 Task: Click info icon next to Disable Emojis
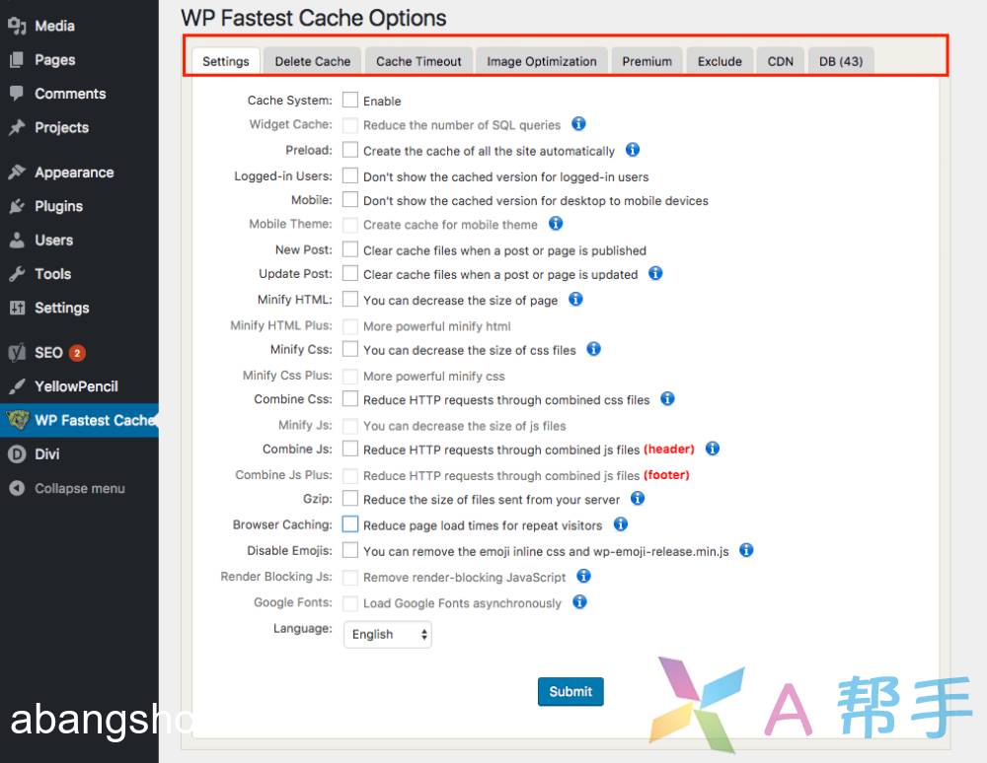(746, 550)
